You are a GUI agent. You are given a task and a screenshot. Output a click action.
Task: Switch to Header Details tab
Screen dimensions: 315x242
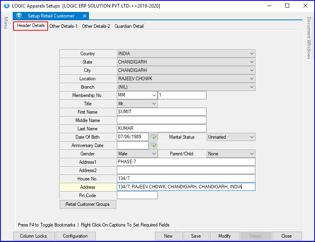tap(31, 26)
